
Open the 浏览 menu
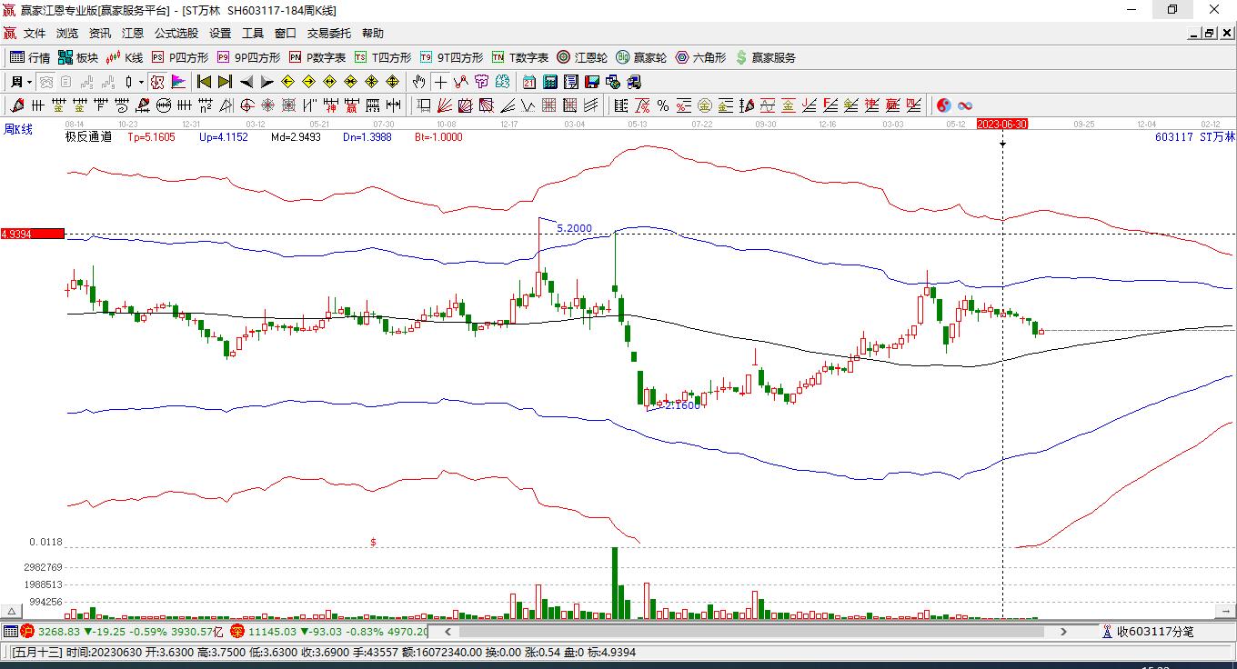[67, 34]
